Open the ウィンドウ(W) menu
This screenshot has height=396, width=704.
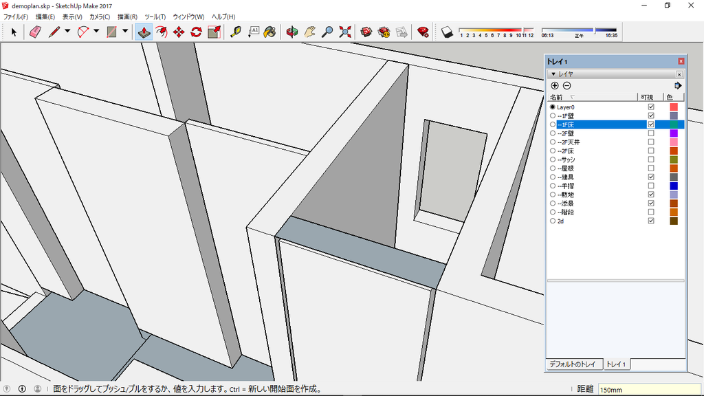[x=188, y=16]
